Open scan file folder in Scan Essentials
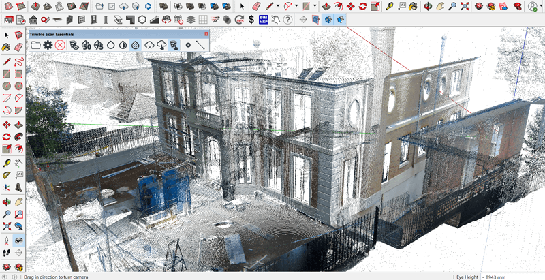Image resolution: width=545 pixels, height=280 pixels. click(x=36, y=45)
